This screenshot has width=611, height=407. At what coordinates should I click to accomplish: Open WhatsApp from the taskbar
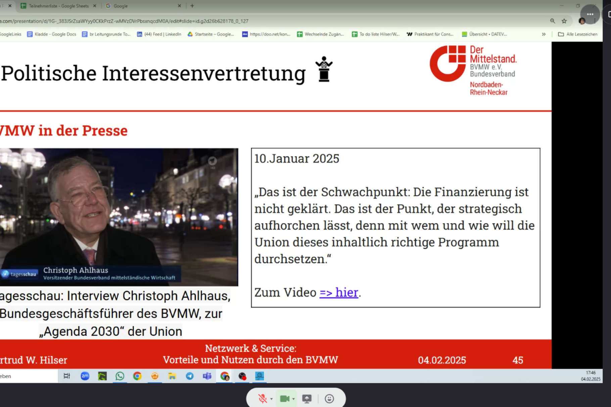click(120, 376)
